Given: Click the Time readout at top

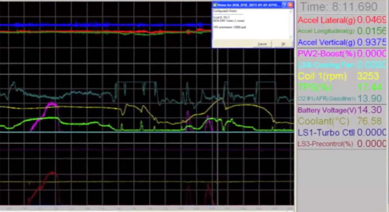Looking at the screenshot, I should [x=339, y=7].
